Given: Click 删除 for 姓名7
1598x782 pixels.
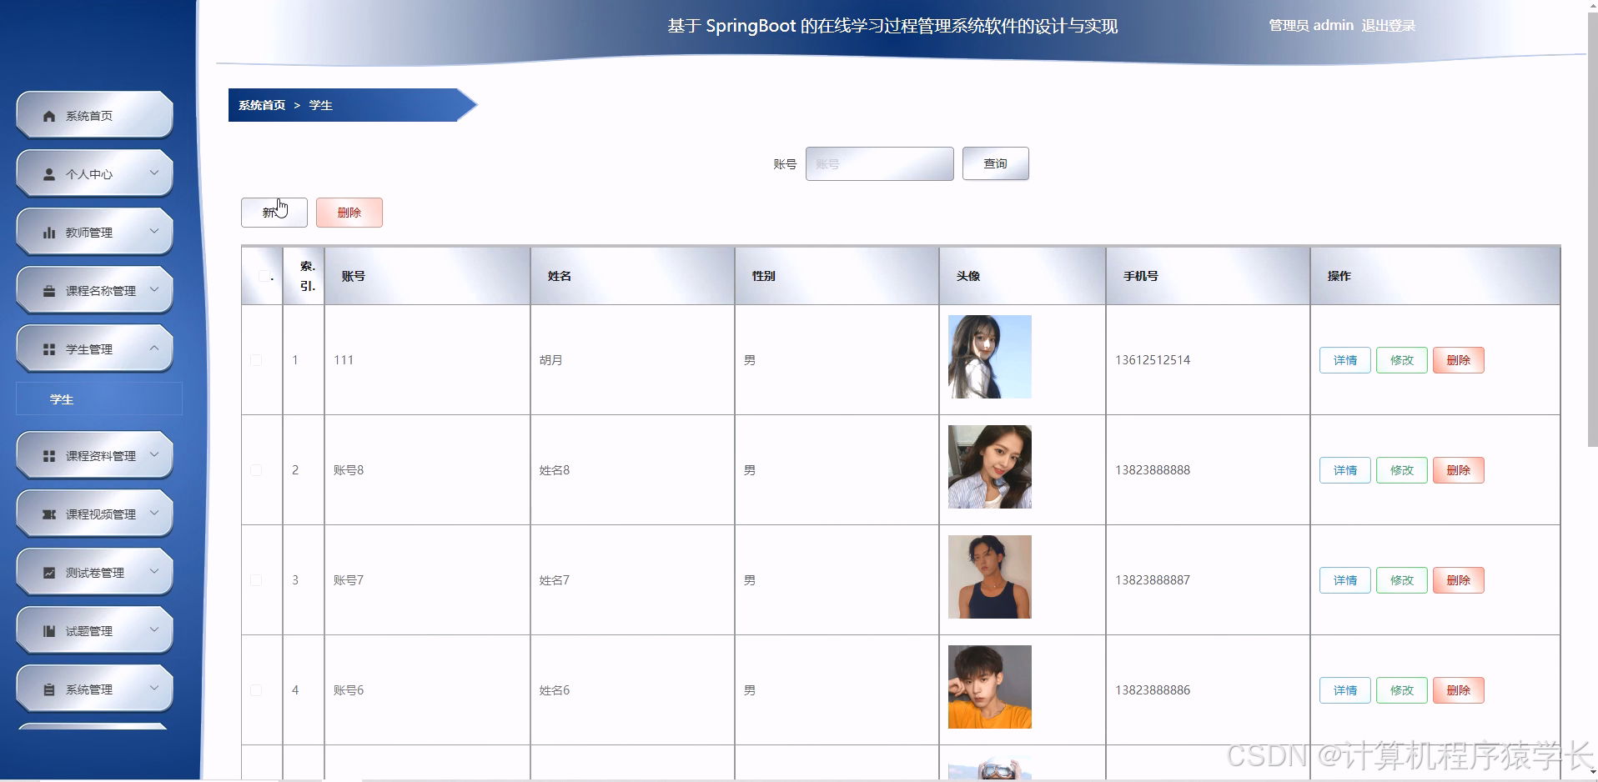Looking at the screenshot, I should click(1458, 580).
